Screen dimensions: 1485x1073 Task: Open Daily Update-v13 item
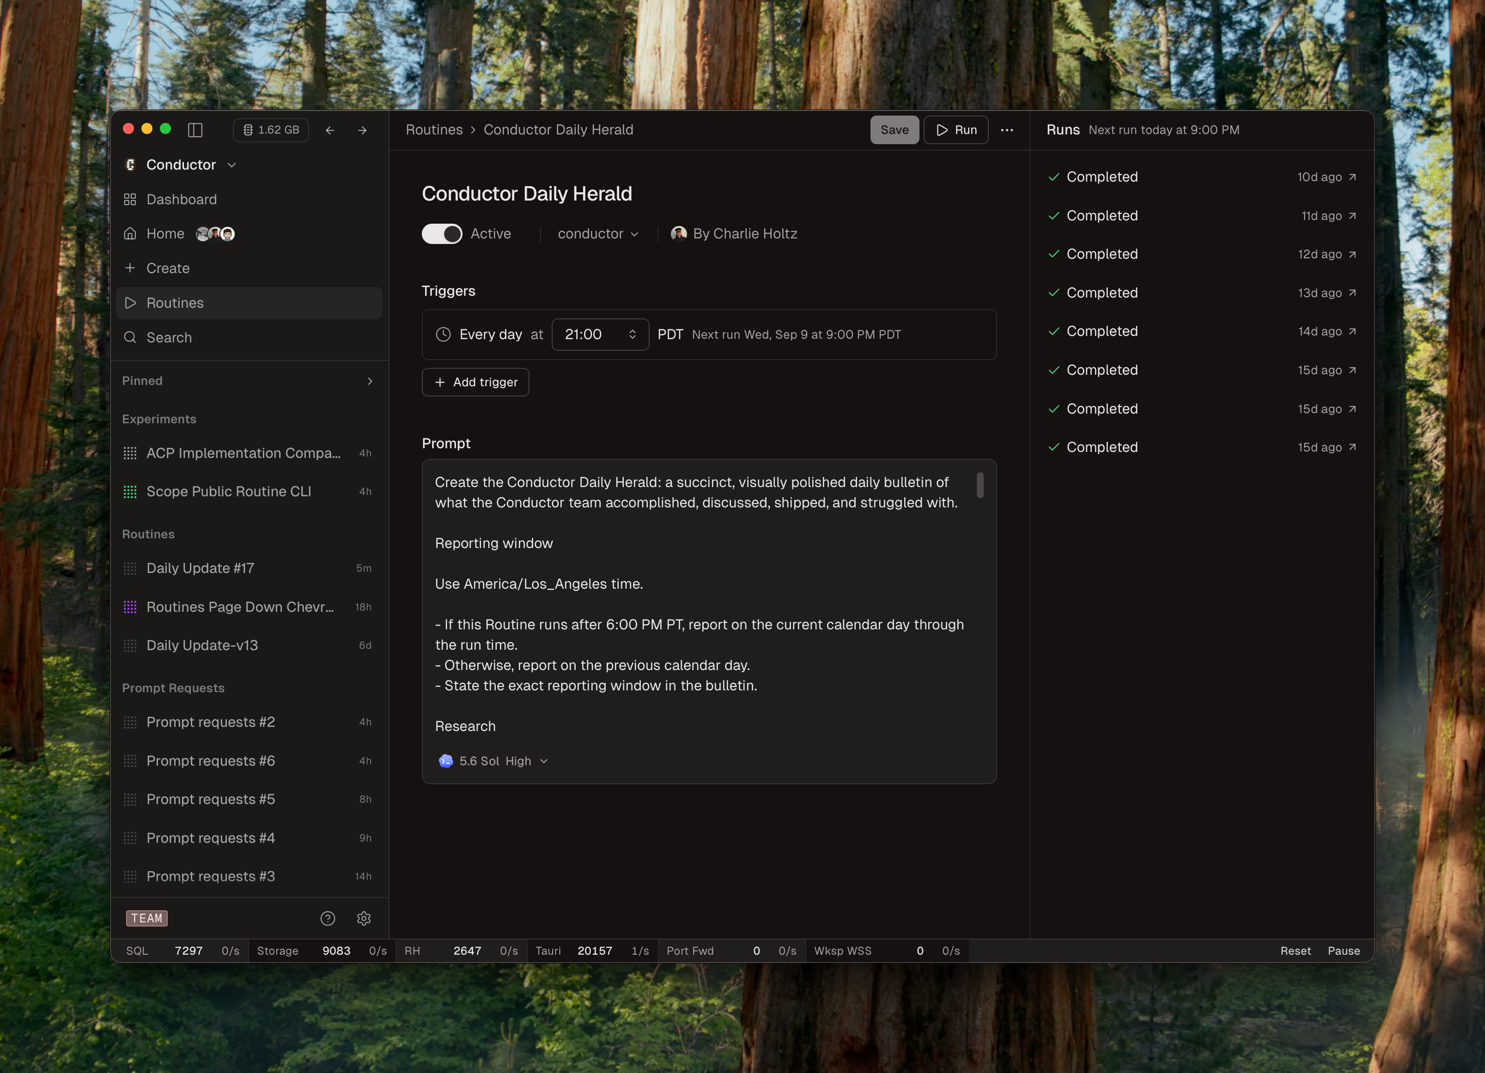(x=249, y=646)
